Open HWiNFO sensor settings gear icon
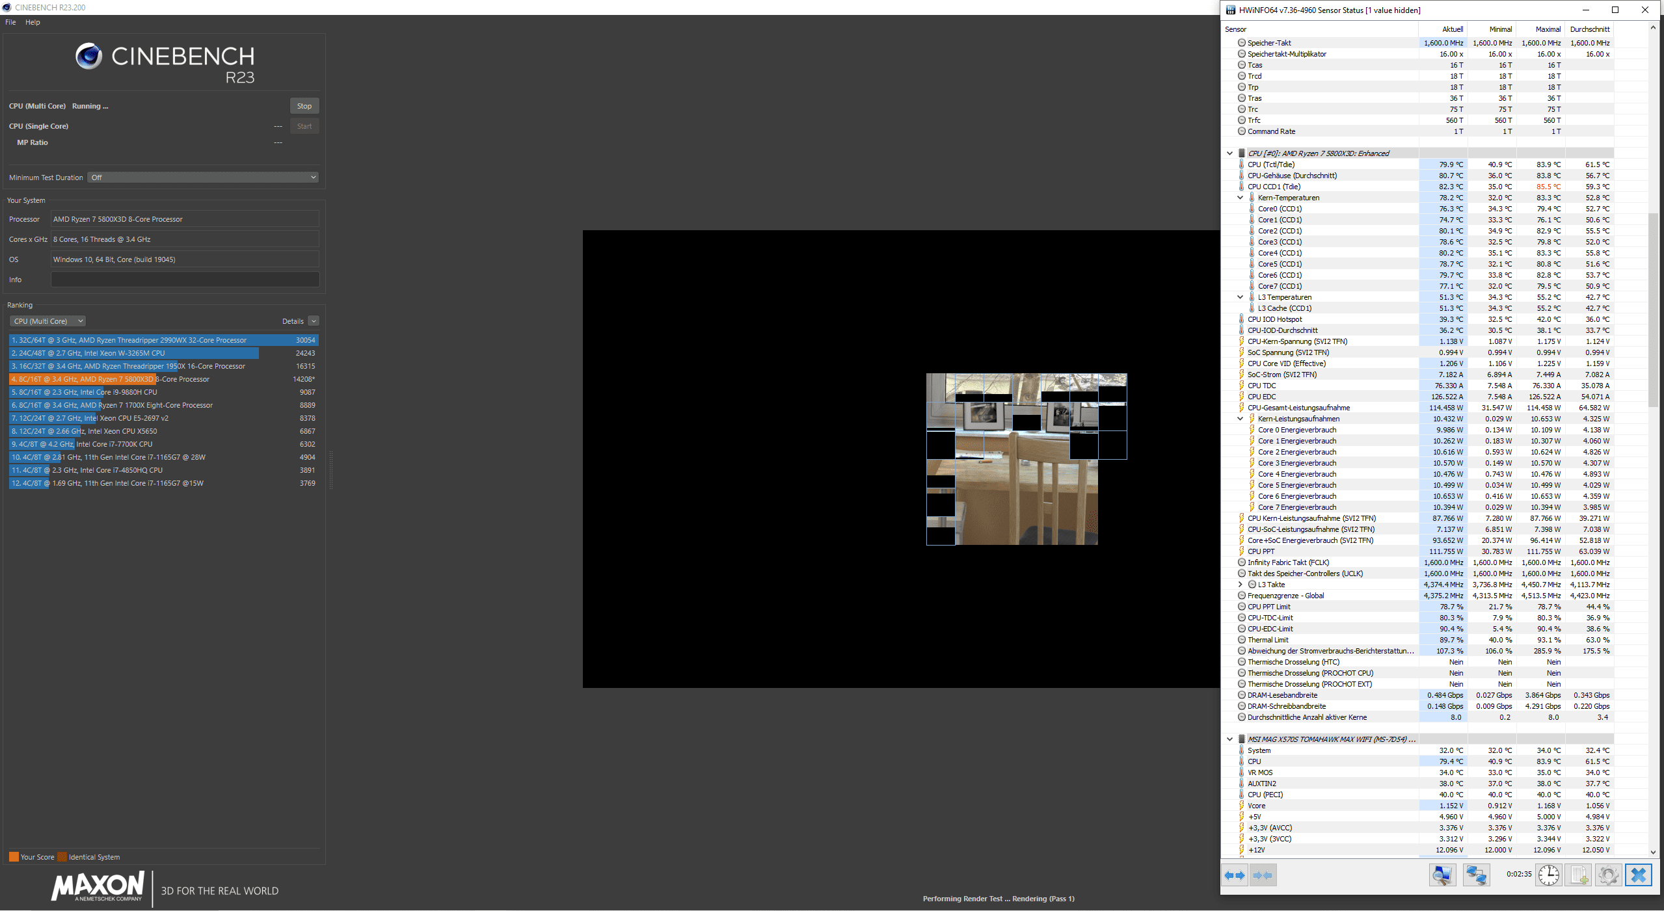1664x911 pixels. click(x=1608, y=875)
